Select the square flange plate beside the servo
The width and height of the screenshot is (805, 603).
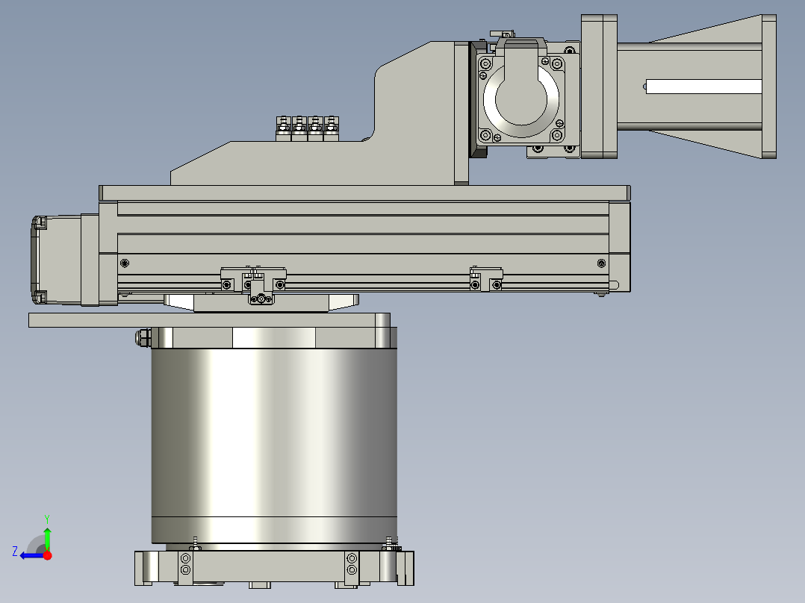(599, 87)
